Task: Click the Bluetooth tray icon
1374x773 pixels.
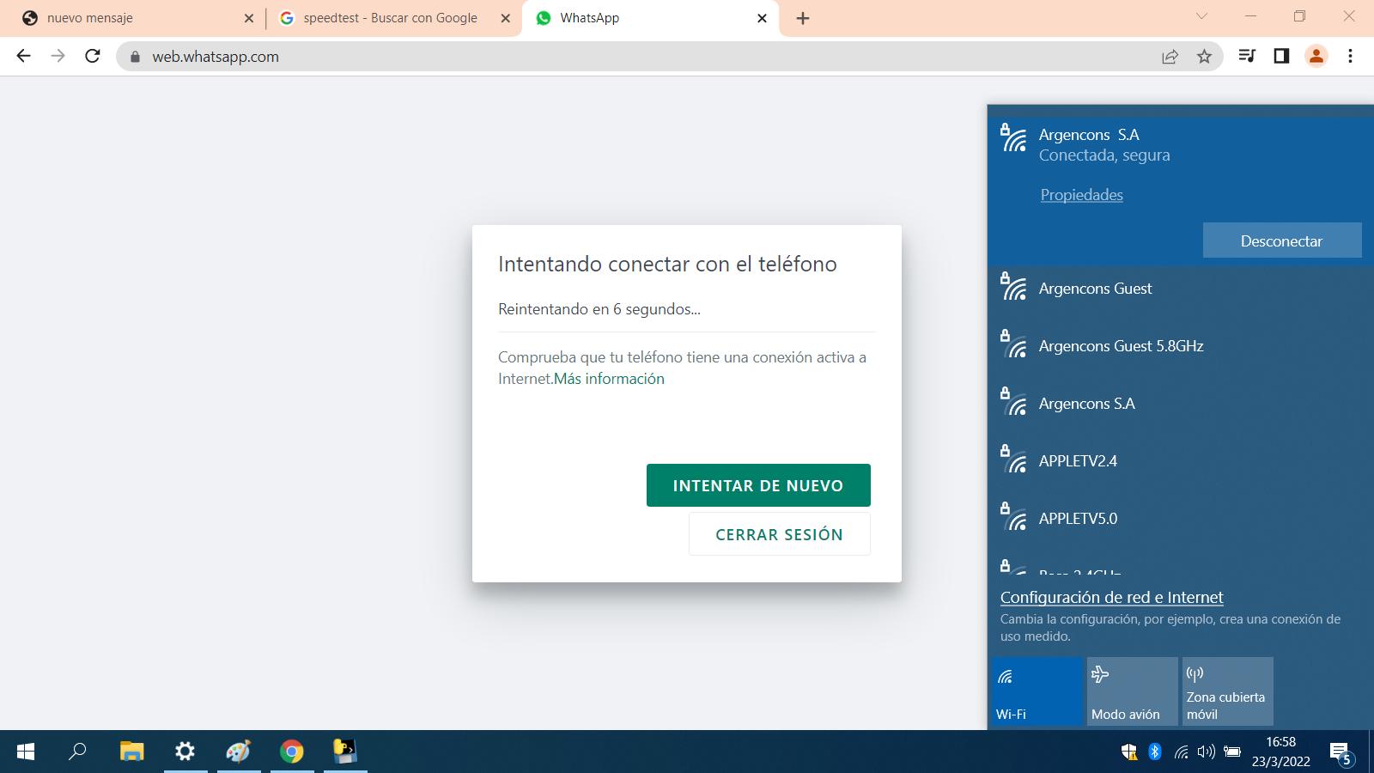Action: 1155,752
